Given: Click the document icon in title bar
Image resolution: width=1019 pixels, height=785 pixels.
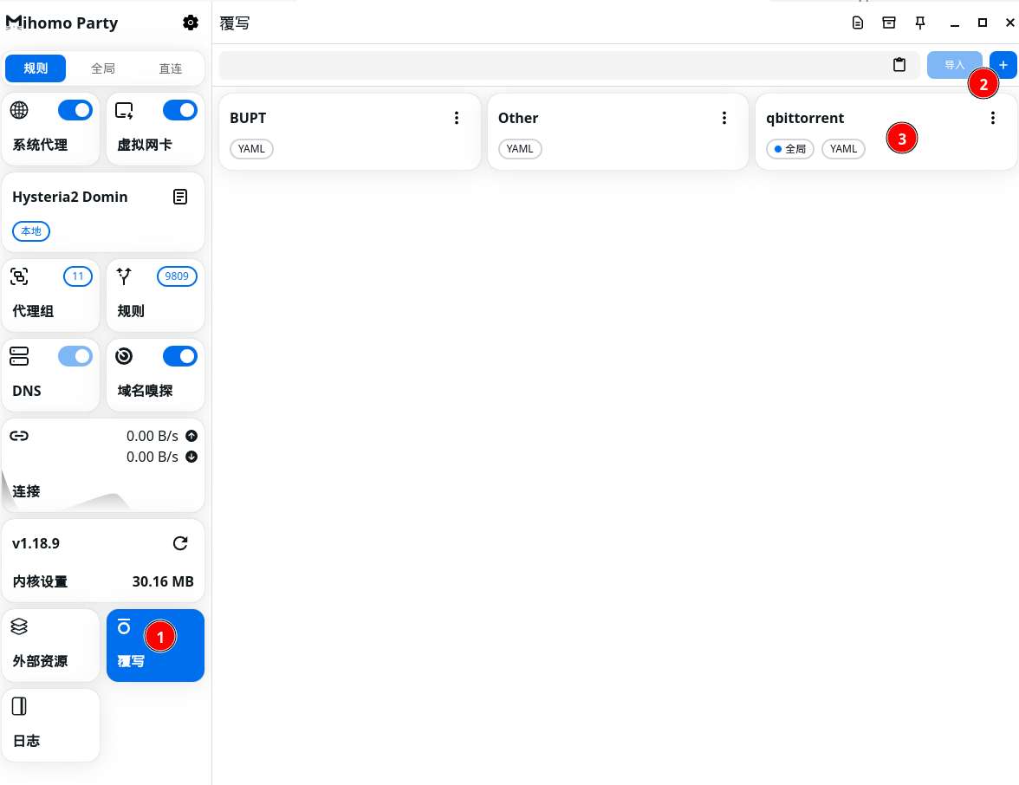Looking at the screenshot, I should 858,23.
